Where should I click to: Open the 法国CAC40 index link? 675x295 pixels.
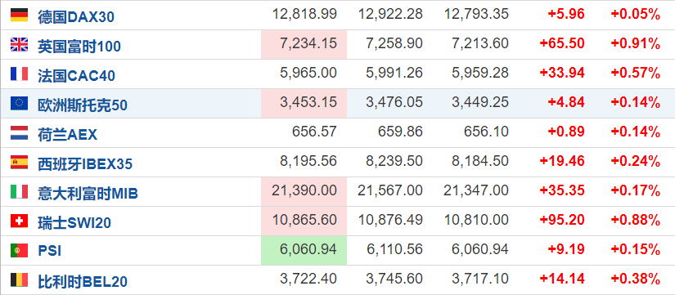tap(77, 76)
